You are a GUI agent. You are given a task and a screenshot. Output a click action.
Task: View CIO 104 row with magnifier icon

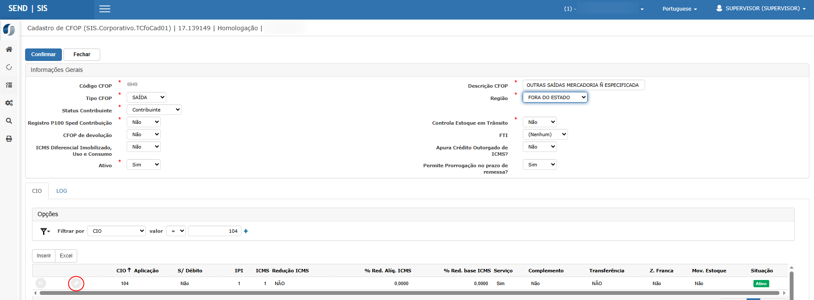(41, 283)
